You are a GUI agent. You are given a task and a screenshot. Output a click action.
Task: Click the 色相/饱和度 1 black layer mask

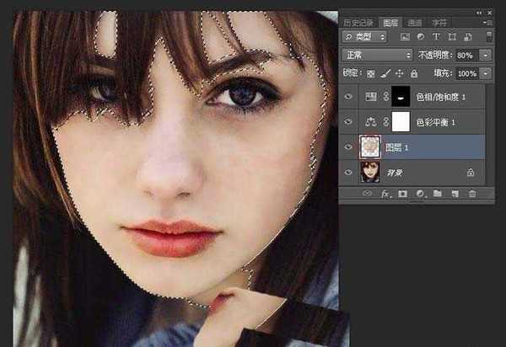401,99
